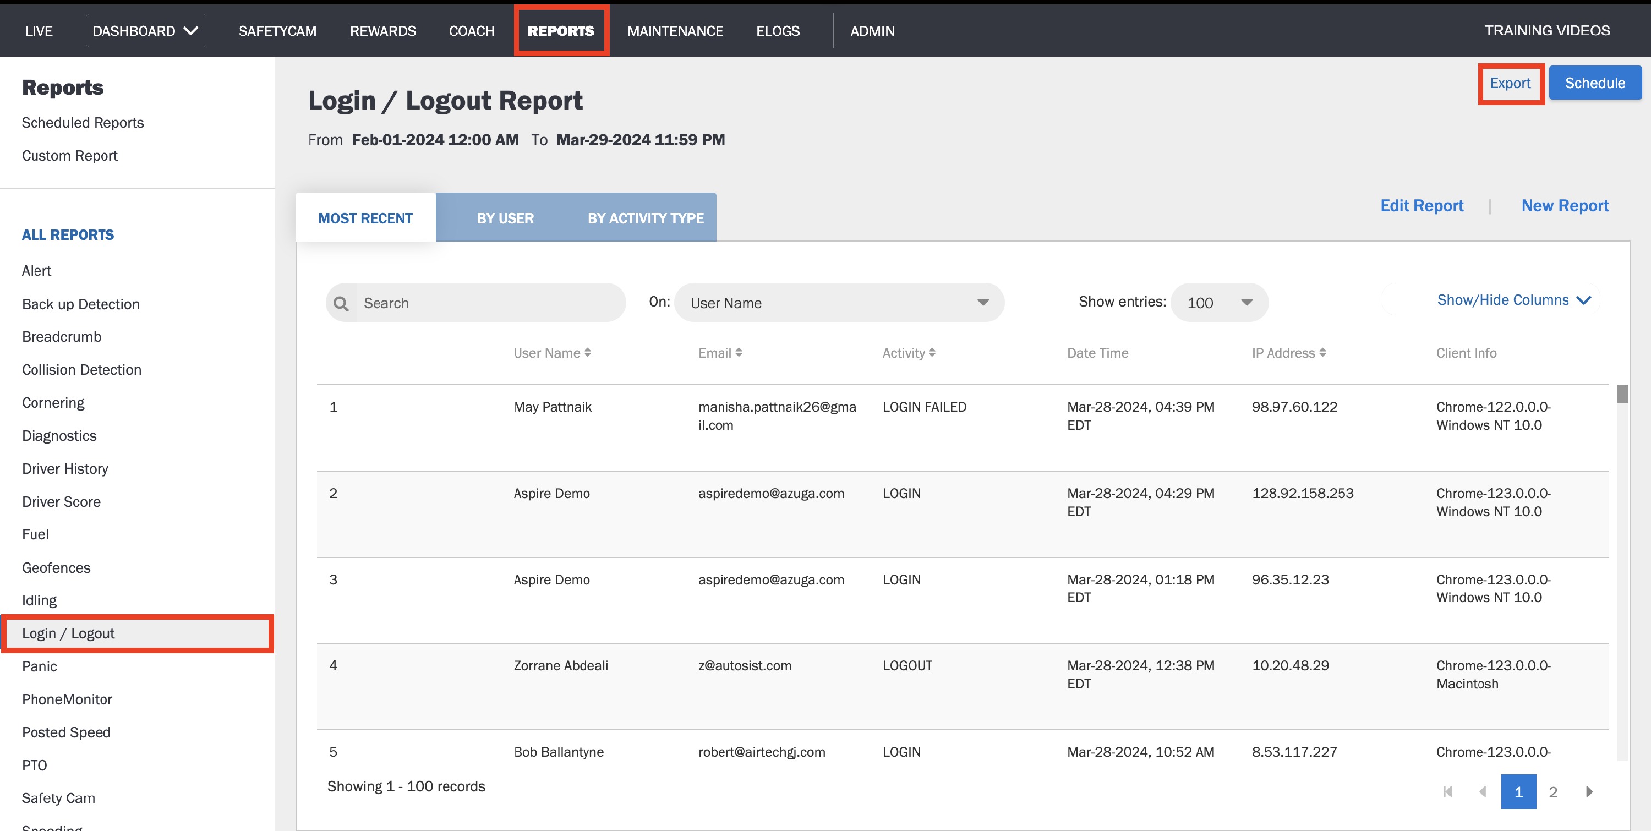Viewport: 1651px width, 831px height.
Task: Open REWARDS in top navigation
Action: click(382, 31)
